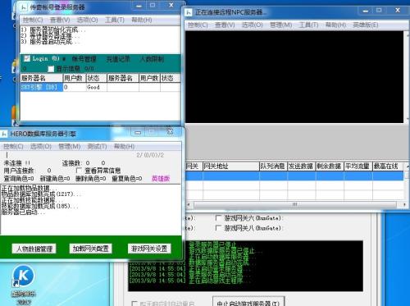
Task: Click the 网关地址 column header
Action: (x=231, y=167)
